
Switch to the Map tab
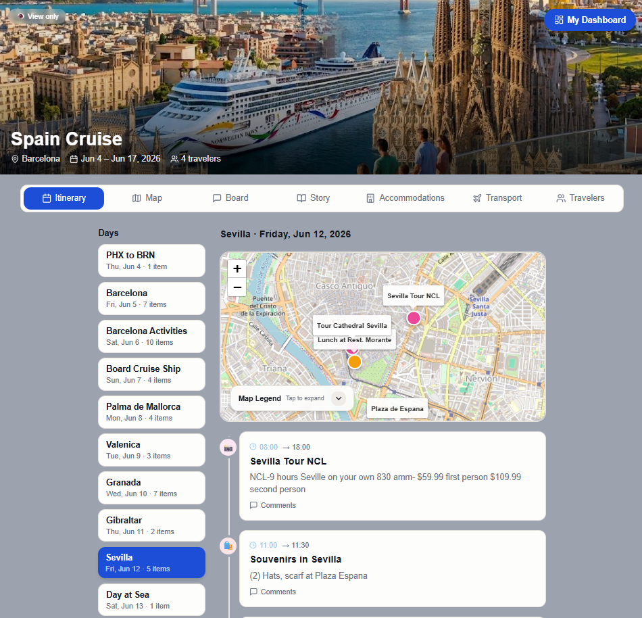147,198
